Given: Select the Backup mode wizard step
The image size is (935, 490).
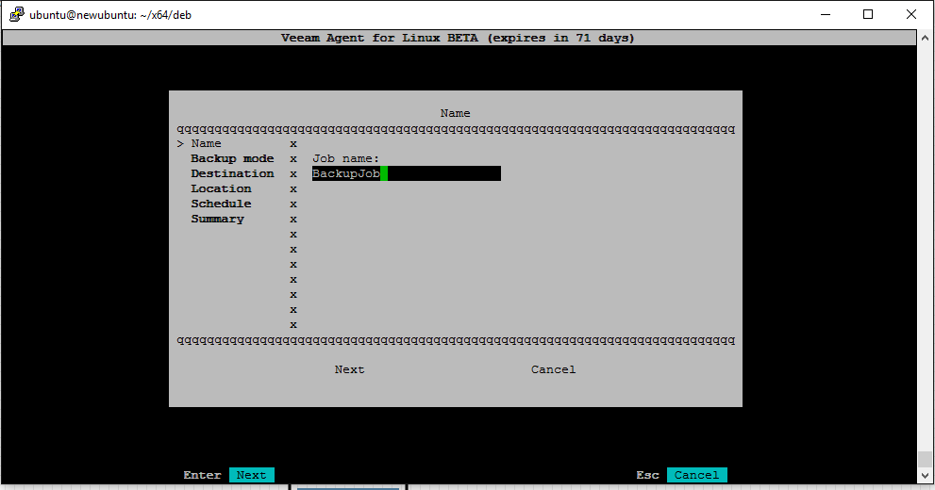Looking at the screenshot, I should tap(232, 158).
